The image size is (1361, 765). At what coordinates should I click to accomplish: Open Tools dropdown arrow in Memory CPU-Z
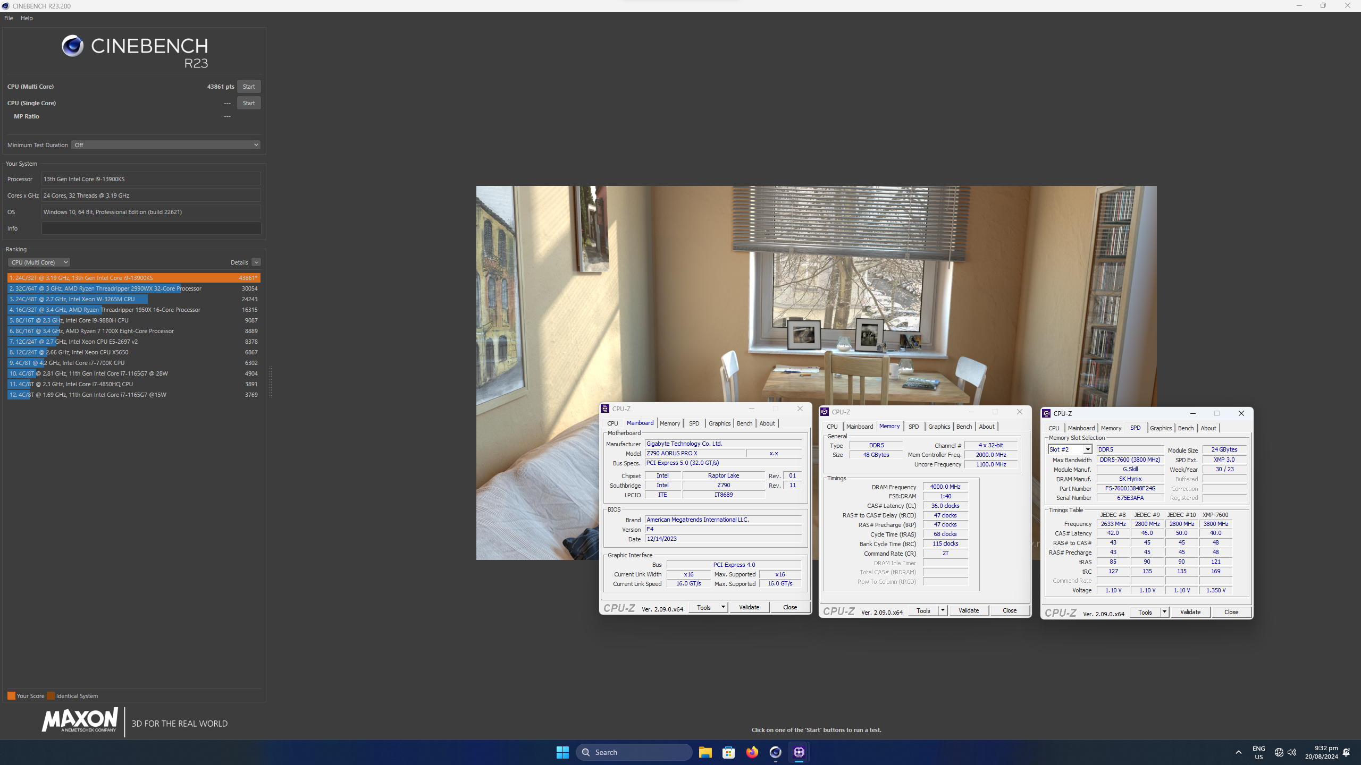(x=943, y=610)
